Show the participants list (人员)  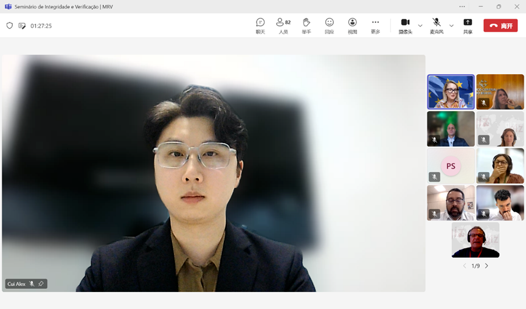tap(283, 25)
